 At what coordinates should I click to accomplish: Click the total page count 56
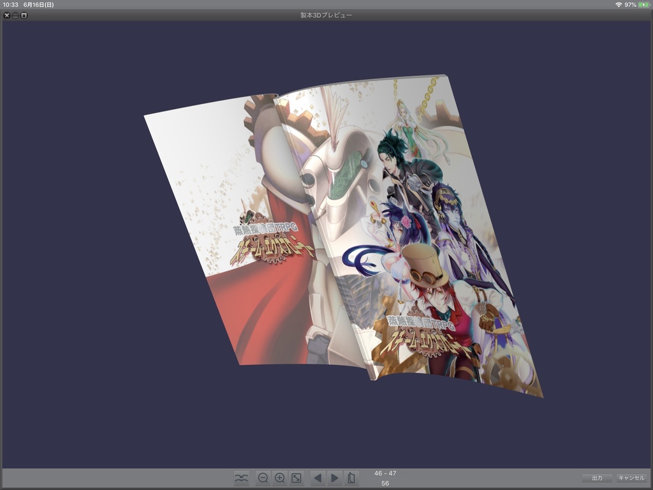coord(385,484)
